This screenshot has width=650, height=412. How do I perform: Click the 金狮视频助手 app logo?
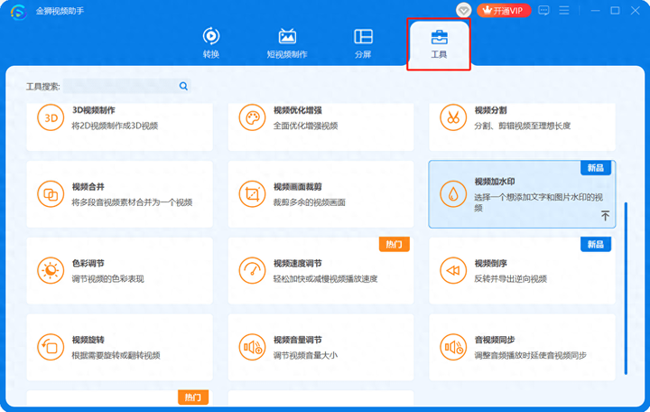[x=19, y=12]
